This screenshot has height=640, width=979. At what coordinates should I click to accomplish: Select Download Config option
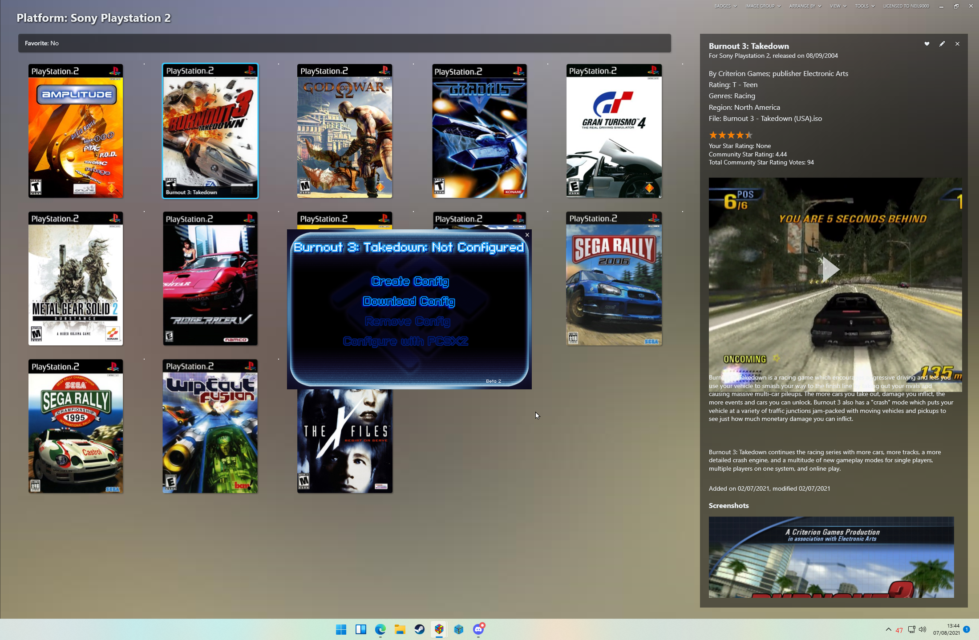pos(409,301)
